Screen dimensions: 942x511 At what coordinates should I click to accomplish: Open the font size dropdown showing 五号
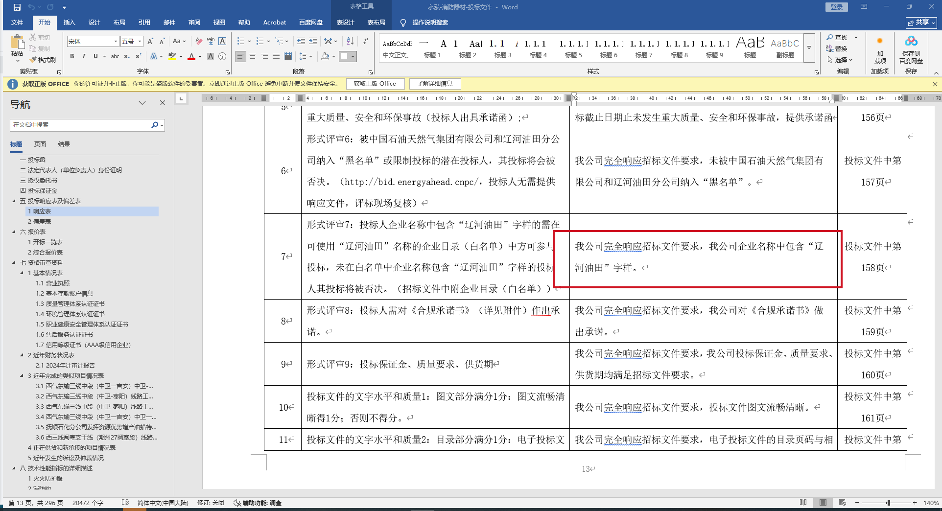pyautogui.click(x=140, y=42)
